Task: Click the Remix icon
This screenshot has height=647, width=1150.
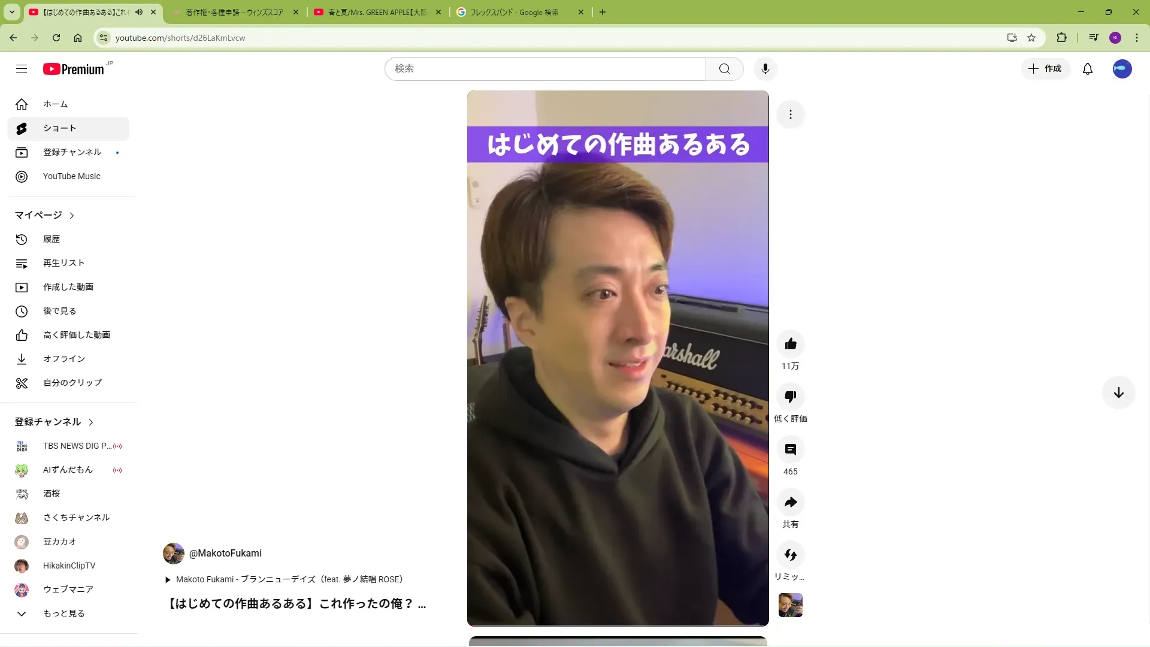Action: coord(790,555)
